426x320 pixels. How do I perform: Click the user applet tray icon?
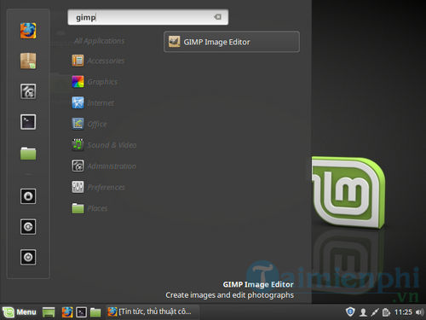(x=363, y=312)
